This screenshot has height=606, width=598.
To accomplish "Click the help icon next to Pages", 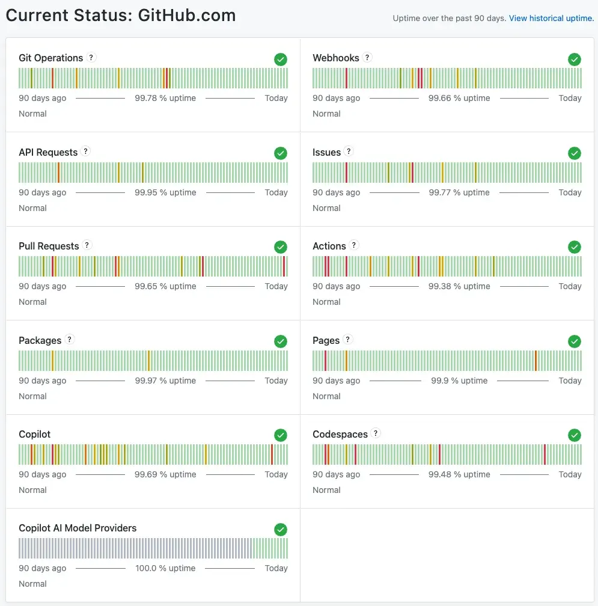I will [347, 339].
